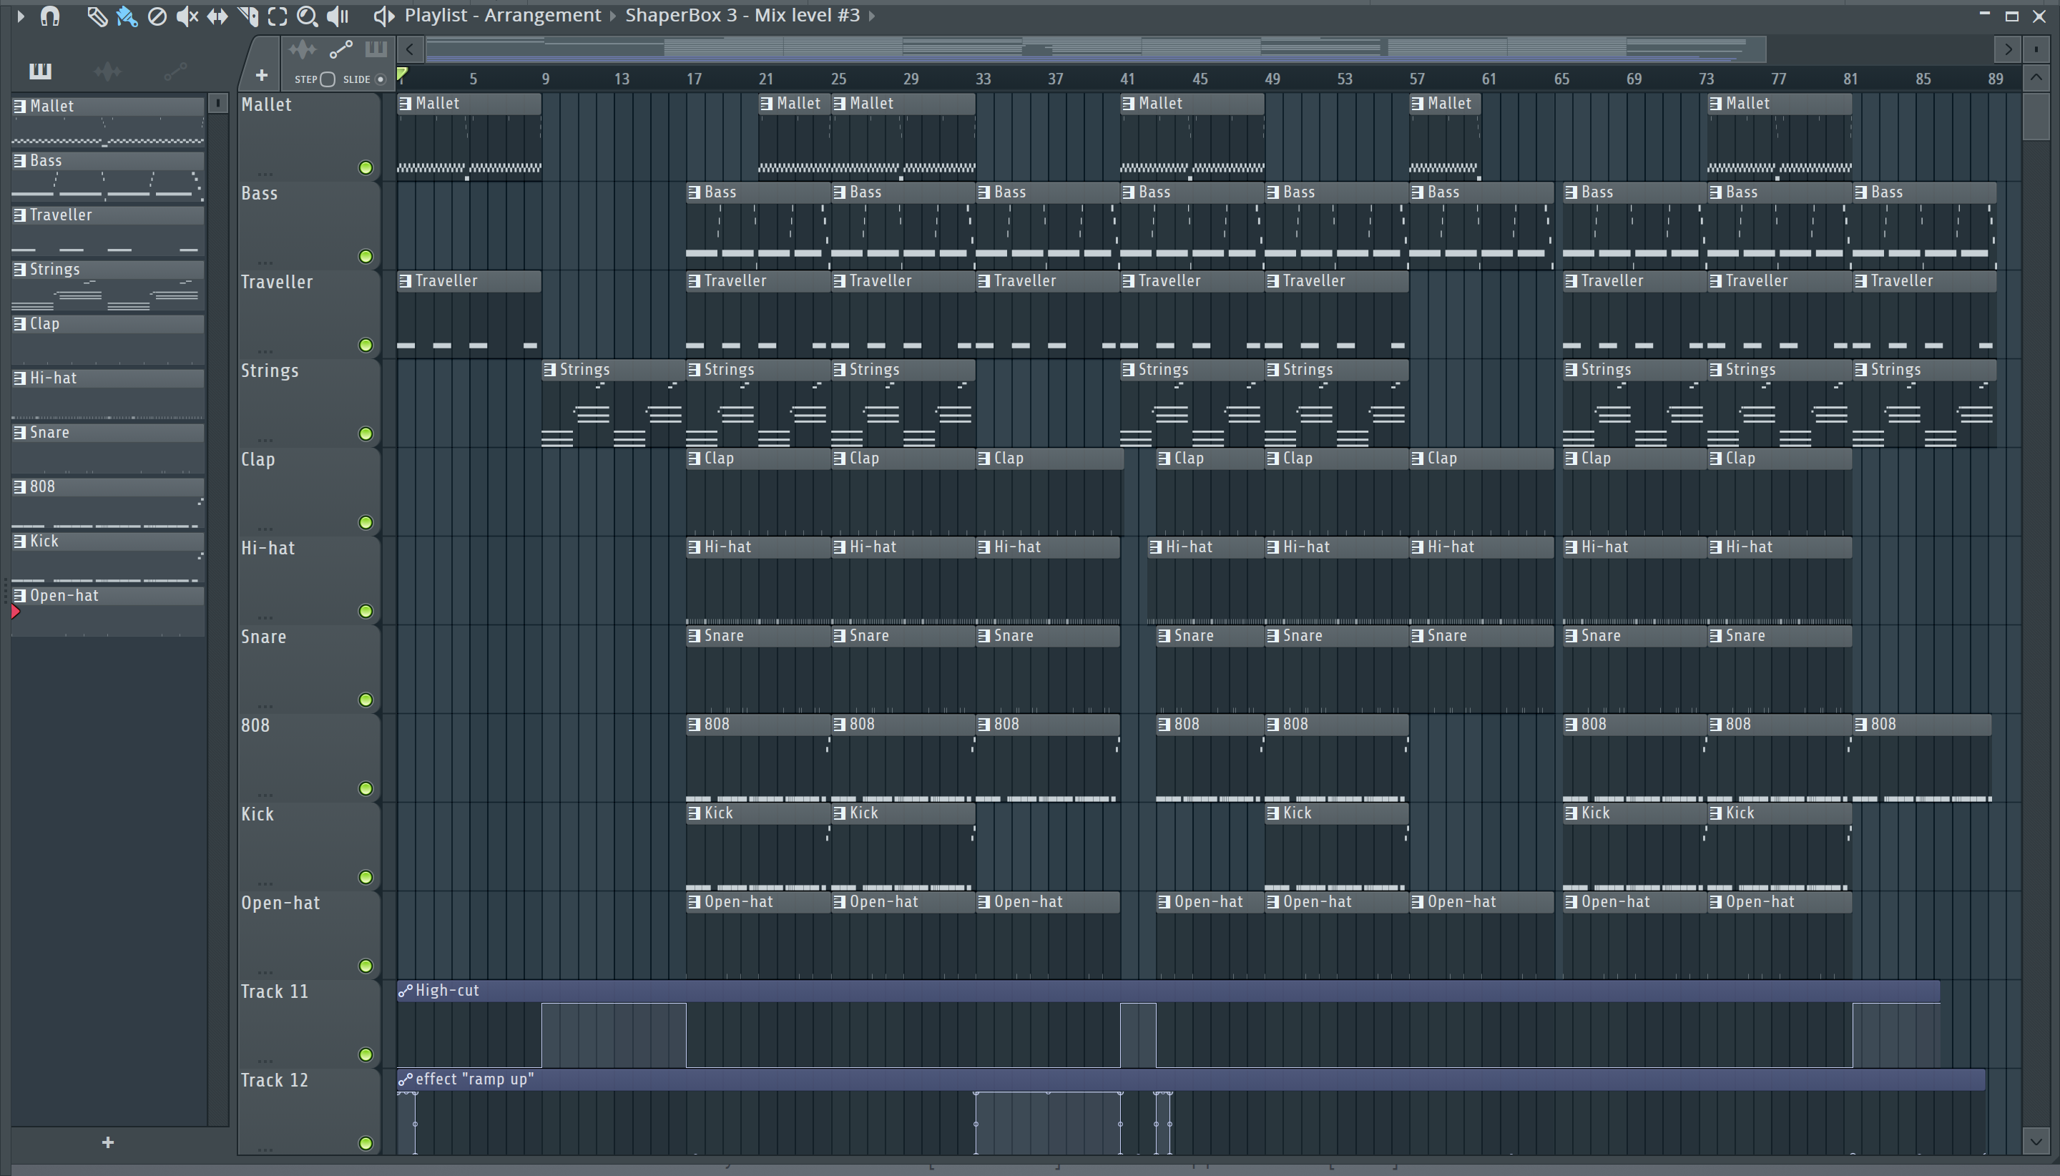Mute the Hi-hat track
2060x1176 pixels.
pyautogui.click(x=366, y=612)
